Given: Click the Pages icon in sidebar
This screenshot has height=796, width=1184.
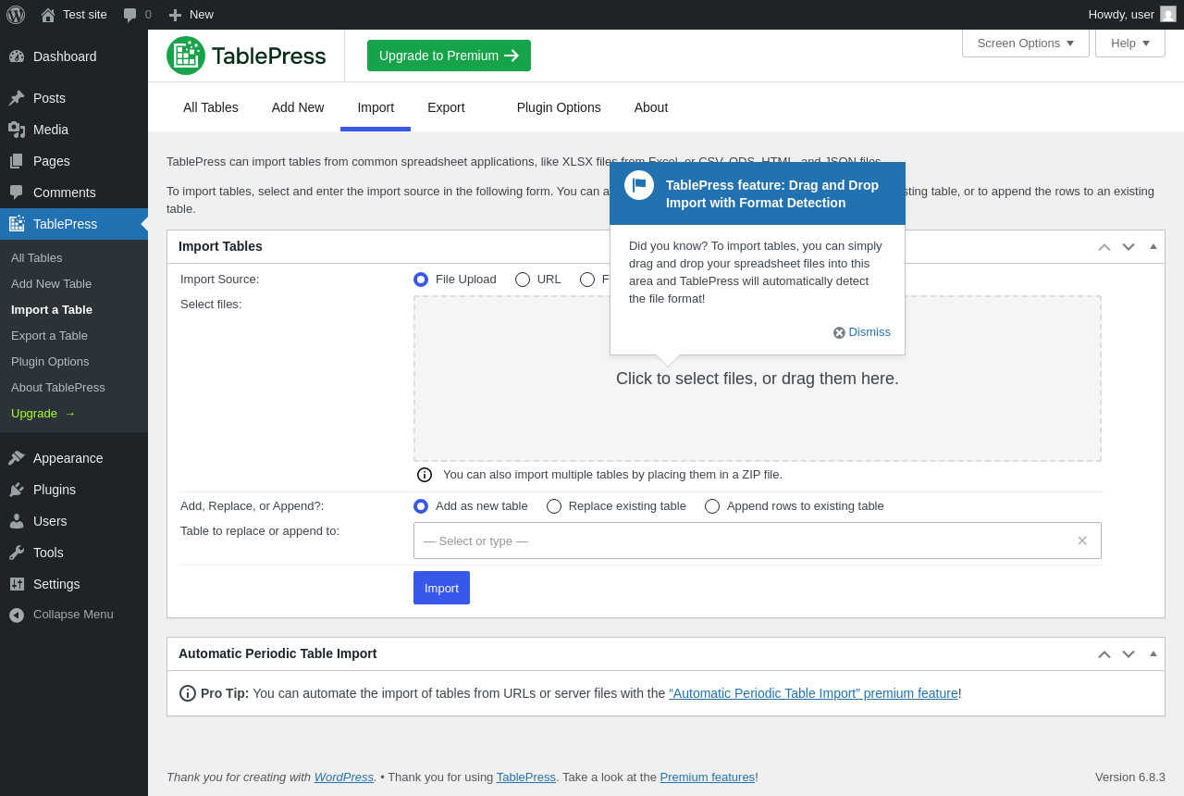Looking at the screenshot, I should [17, 161].
